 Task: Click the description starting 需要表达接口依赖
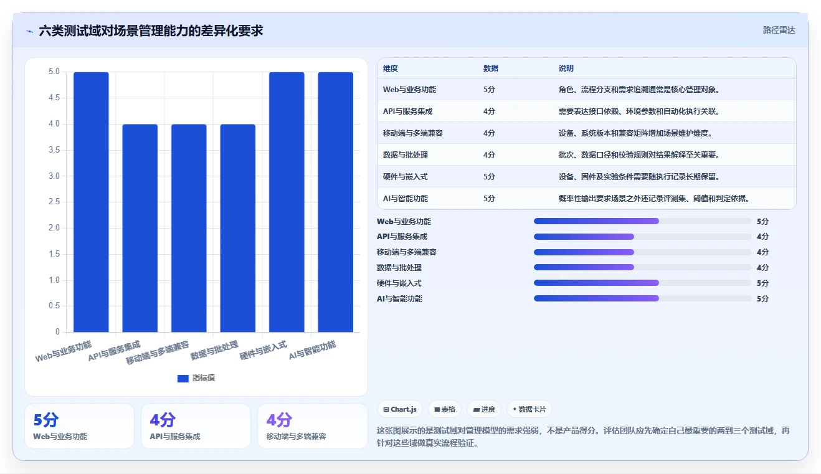[x=639, y=111]
